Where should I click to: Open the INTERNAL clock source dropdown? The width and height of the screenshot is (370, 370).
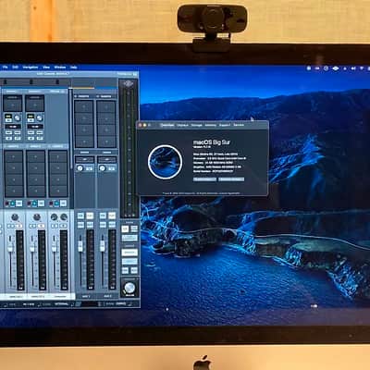[61, 304]
